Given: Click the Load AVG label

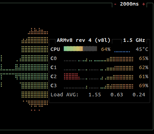Looking at the screenshot, I should pos(65,95).
